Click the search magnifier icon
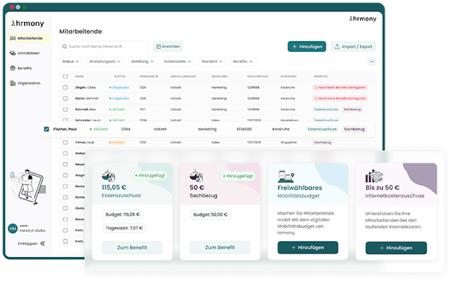The height and width of the screenshot is (285, 460). coord(65,46)
